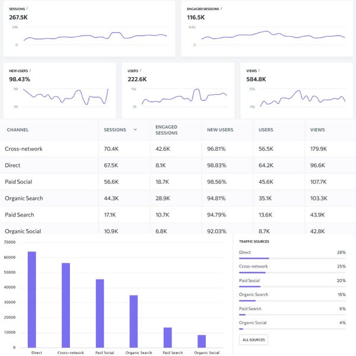This screenshot has width=356, height=356.
Task: Click the 28% value in Traffic Sources
Action: 341,252
